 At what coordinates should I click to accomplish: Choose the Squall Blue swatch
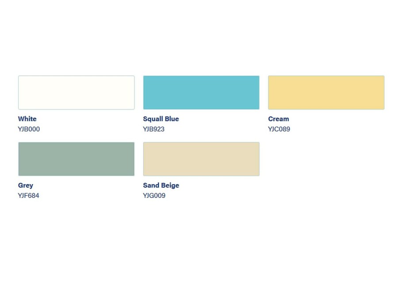[201, 93]
